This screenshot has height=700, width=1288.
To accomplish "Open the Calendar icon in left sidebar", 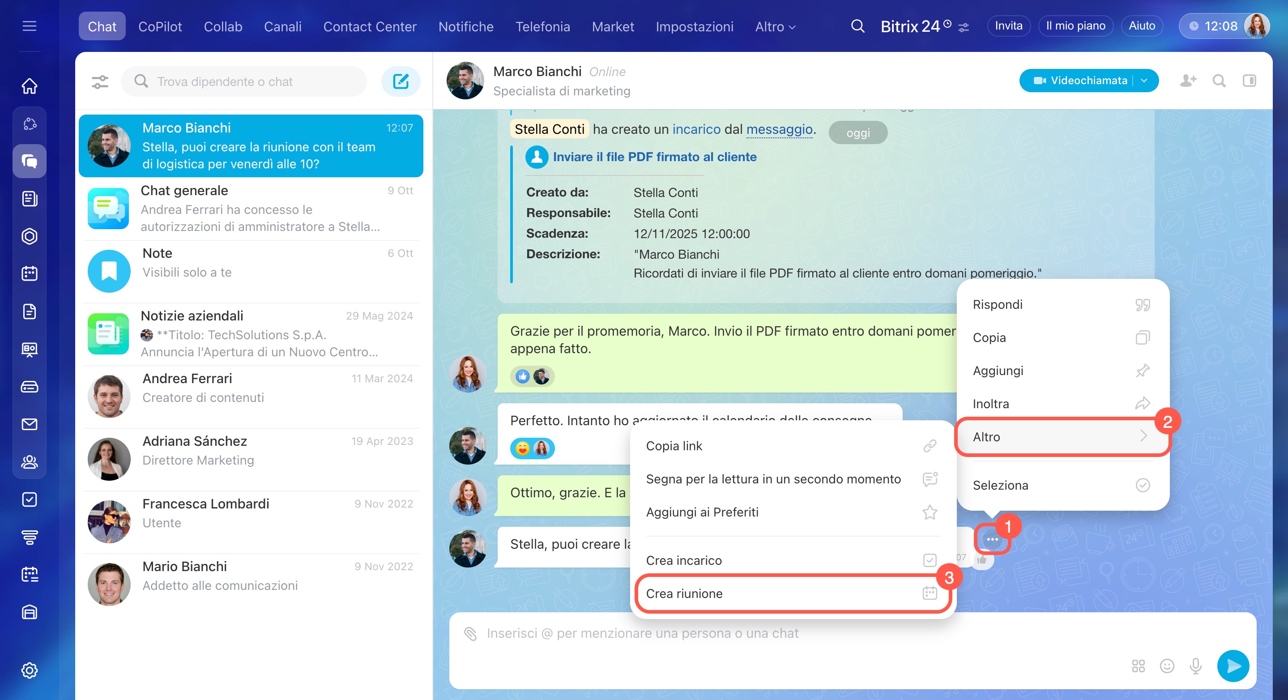I will tap(30, 273).
